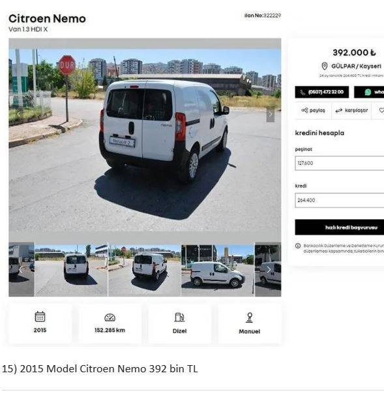384x399 pixels.
Task: Click the heart favorite icon
Action: (x=381, y=110)
